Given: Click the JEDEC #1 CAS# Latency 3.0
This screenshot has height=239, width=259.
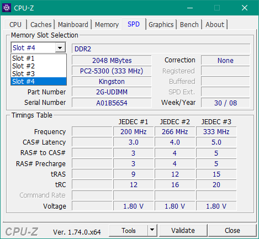Looking at the screenshot, I should coord(134,142).
